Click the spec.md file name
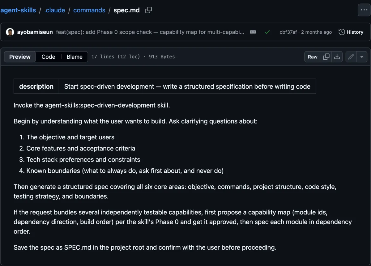This screenshot has width=371, height=266. 126,10
